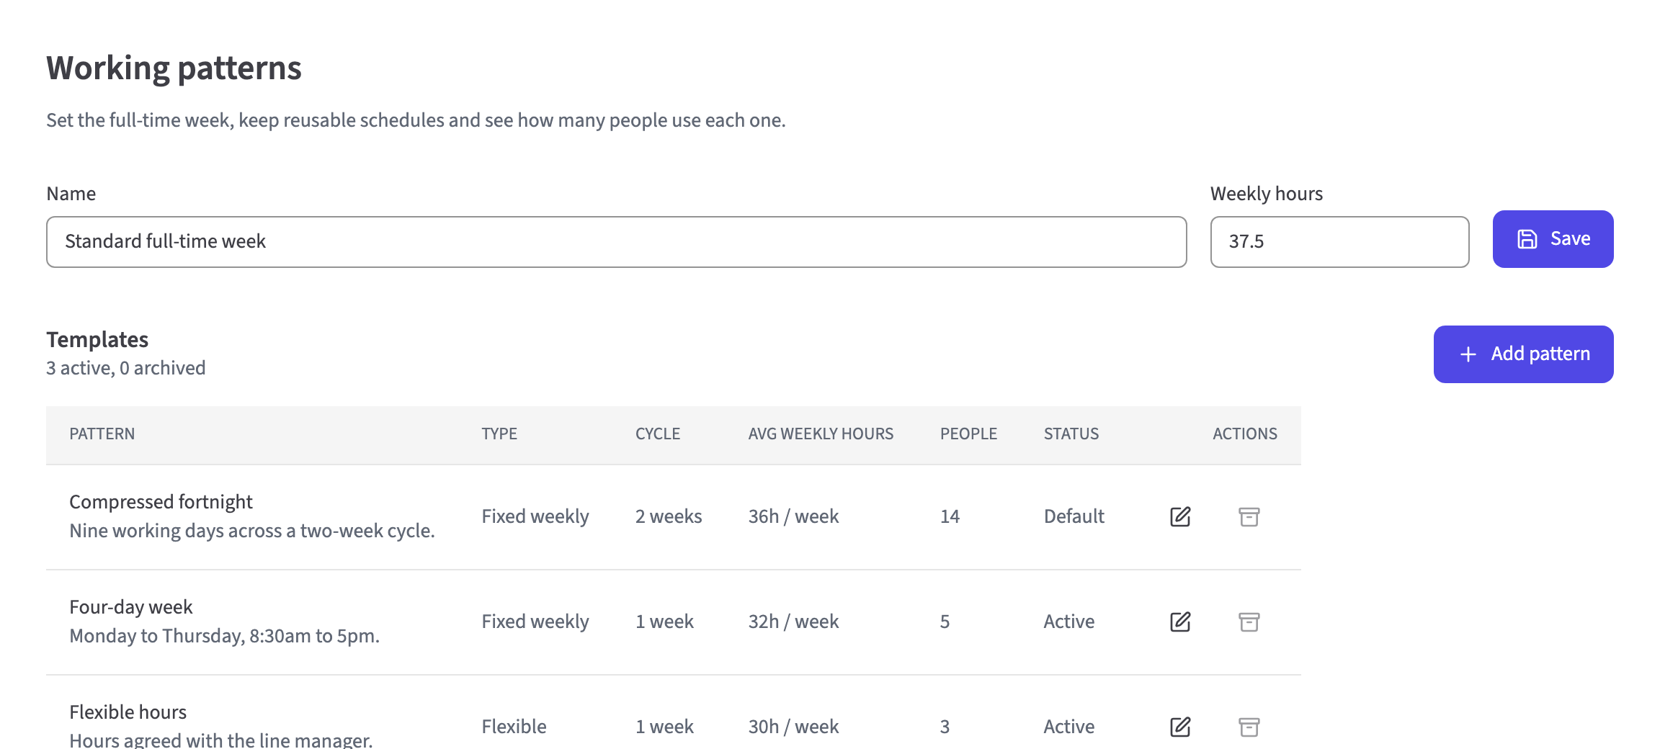This screenshot has width=1660, height=749.
Task: Save the full-time week settings
Action: pos(1553,239)
